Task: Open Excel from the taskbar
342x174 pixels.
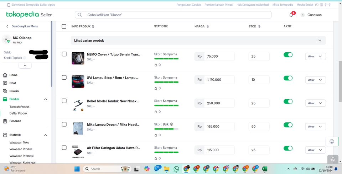Action: pos(265,169)
